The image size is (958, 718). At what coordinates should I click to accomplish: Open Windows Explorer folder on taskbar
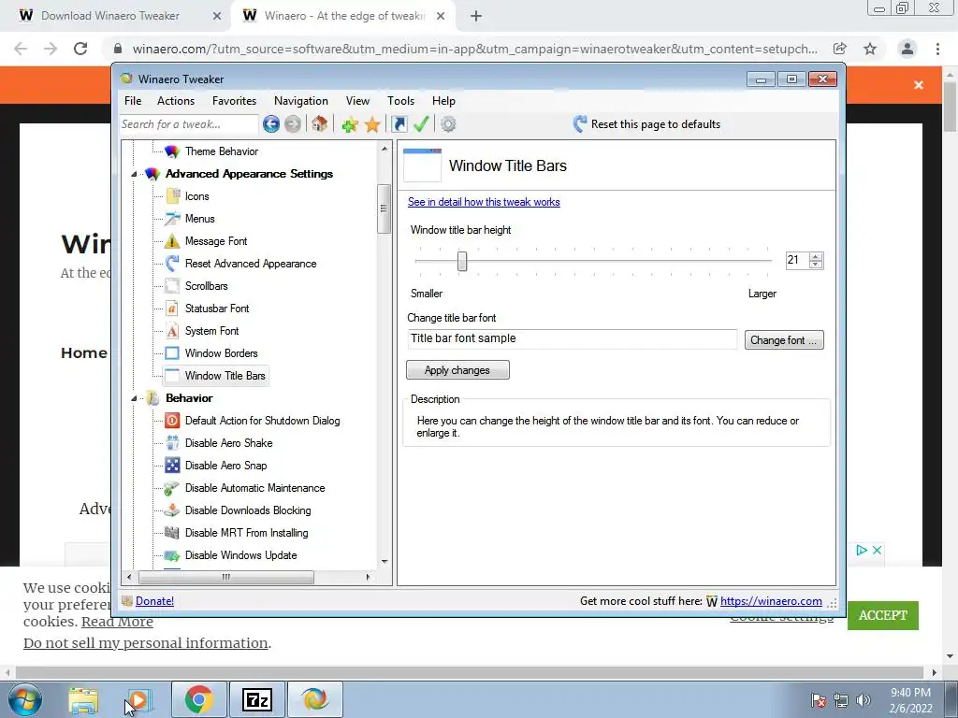pos(83,700)
